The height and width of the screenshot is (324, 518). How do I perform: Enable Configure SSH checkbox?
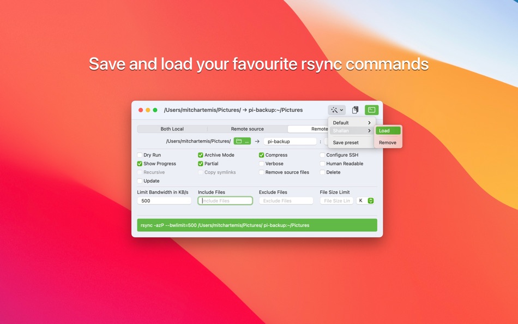click(x=322, y=155)
